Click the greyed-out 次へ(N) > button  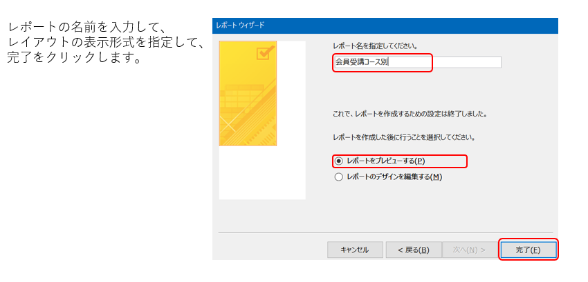pos(468,250)
